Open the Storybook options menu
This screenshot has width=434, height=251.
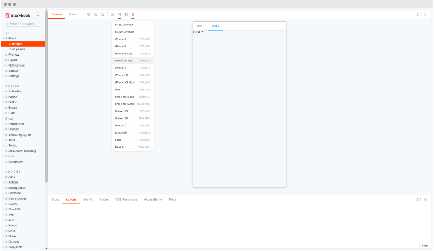pos(37,14)
